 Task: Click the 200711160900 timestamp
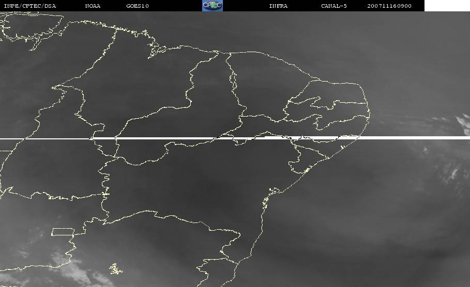coord(389,6)
